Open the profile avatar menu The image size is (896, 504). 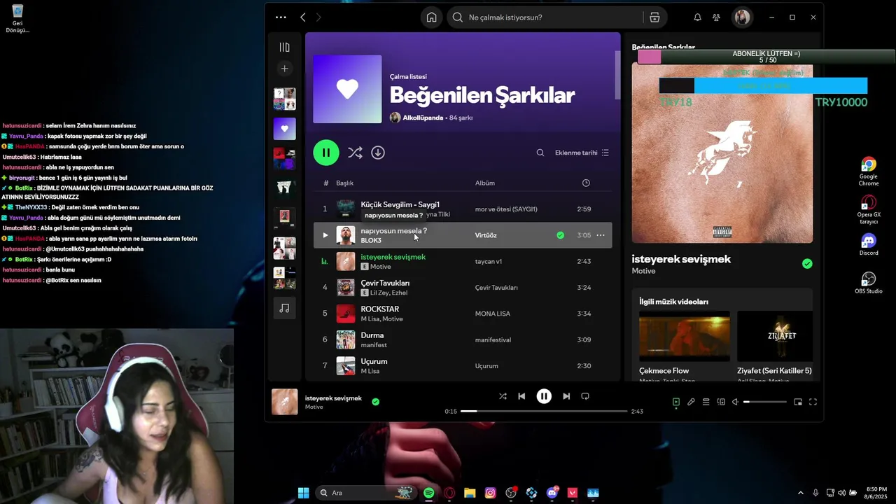pyautogui.click(x=742, y=17)
